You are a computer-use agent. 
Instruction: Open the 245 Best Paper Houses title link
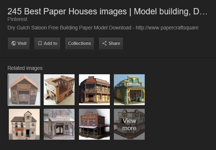pyautogui.click(x=107, y=11)
